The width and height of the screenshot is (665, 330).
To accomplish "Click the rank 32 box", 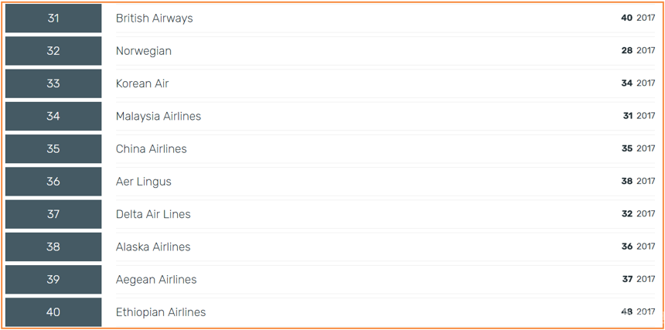I will tap(53, 51).
